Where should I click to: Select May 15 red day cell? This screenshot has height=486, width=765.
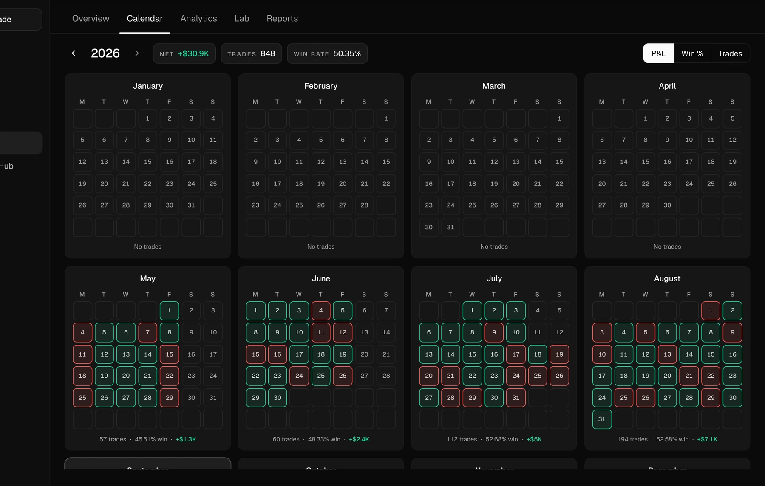click(169, 354)
